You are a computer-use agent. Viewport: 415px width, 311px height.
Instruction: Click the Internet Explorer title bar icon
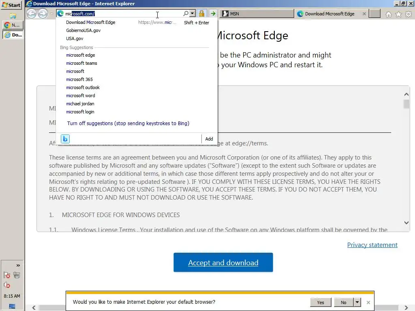(x=29, y=3)
